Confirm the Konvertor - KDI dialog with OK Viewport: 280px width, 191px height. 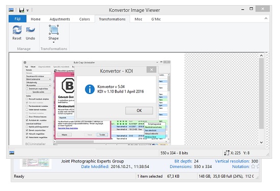[x=139, y=110]
